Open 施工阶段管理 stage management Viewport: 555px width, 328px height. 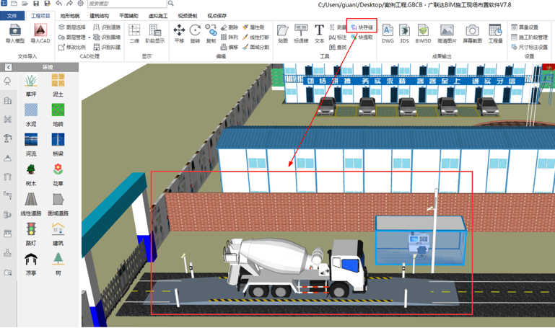(x=530, y=37)
